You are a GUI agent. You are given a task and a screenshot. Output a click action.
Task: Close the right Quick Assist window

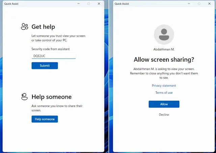coord(209,4)
